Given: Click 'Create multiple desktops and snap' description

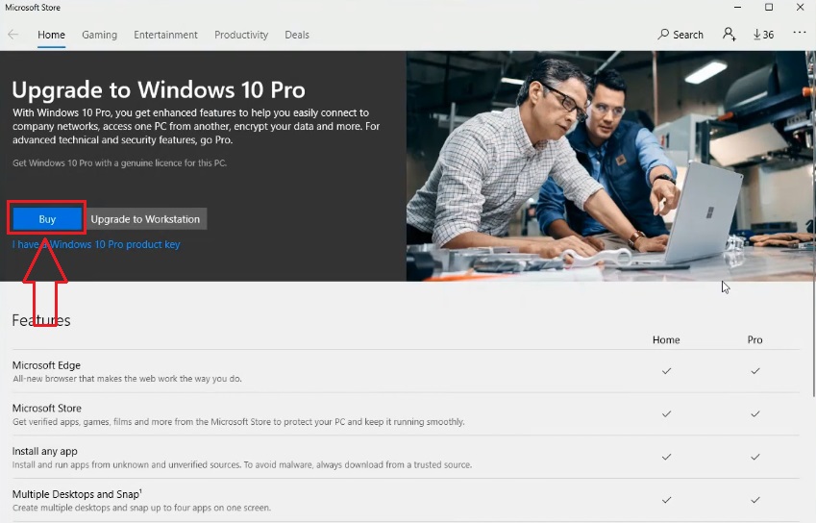Looking at the screenshot, I should coord(141,508).
